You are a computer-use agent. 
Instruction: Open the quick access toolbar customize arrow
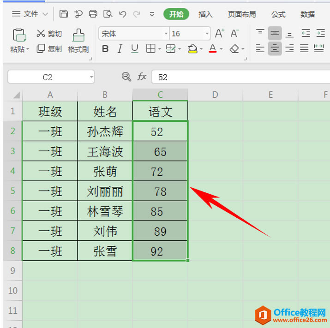click(152, 14)
